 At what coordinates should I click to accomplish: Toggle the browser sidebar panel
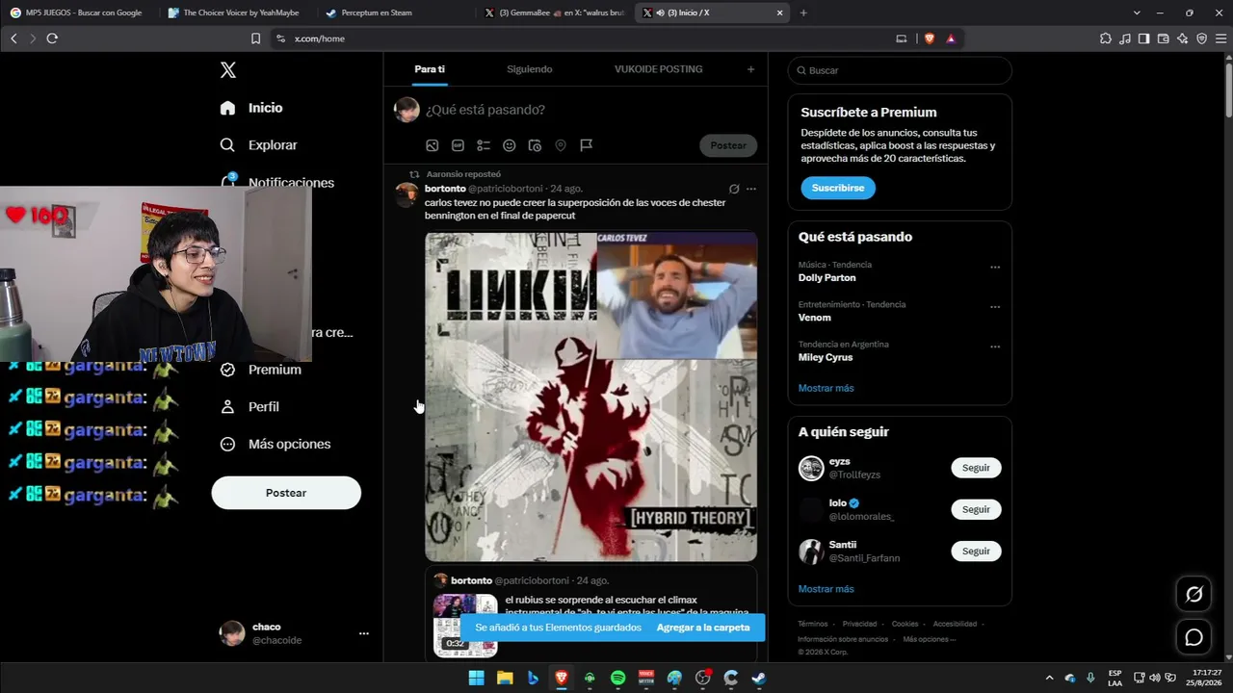[1144, 38]
